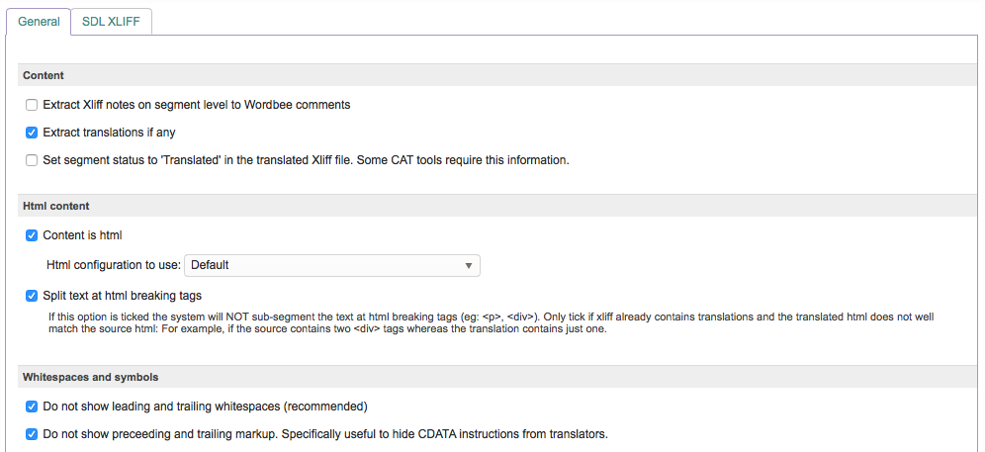
Task: Click the Content section header
Action: 44,75
